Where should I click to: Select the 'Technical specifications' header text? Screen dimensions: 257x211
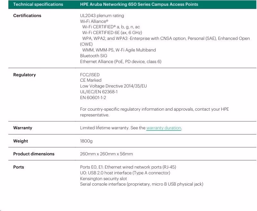pyautogui.click(x=38, y=4)
